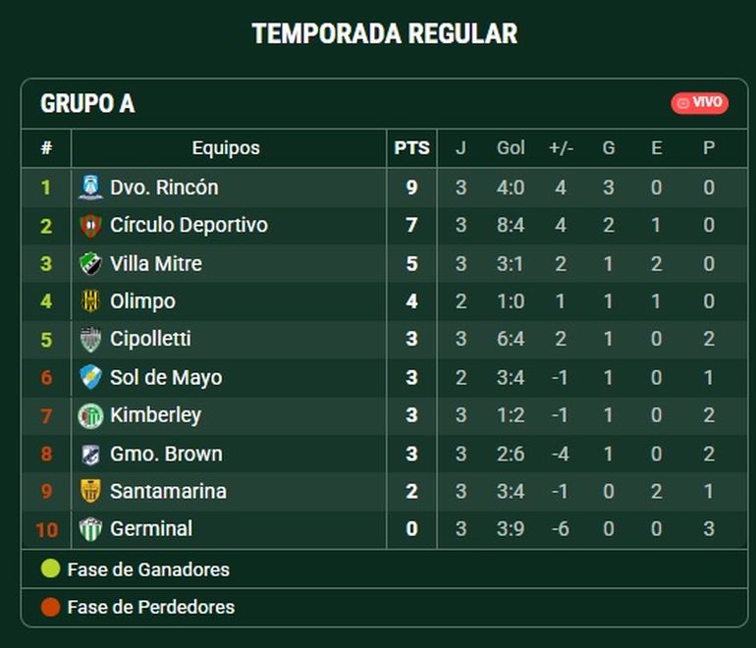Click the Villa Mitre team crest
756x648 pixels.
[90, 264]
